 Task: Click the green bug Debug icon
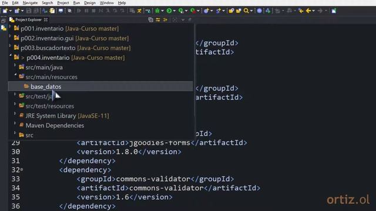point(157,11)
